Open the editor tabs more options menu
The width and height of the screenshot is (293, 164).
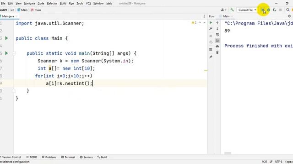click(205, 16)
